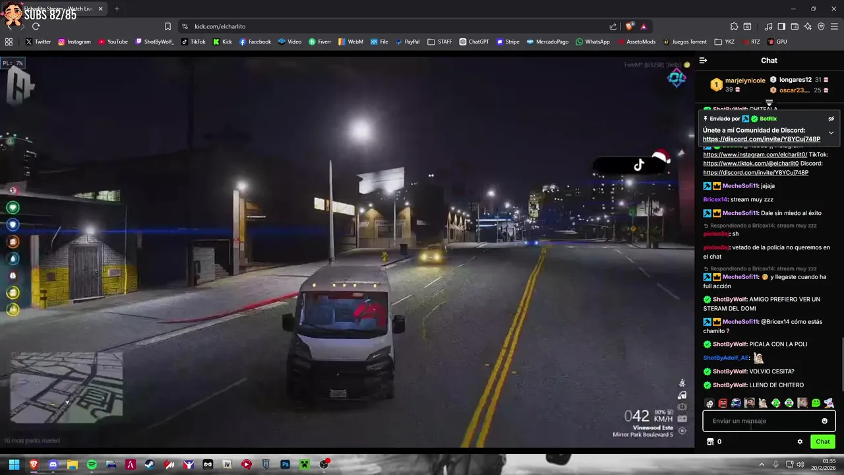Share this page icon in address bar
Image resolution: width=844 pixels, height=475 pixels.
tap(613, 26)
